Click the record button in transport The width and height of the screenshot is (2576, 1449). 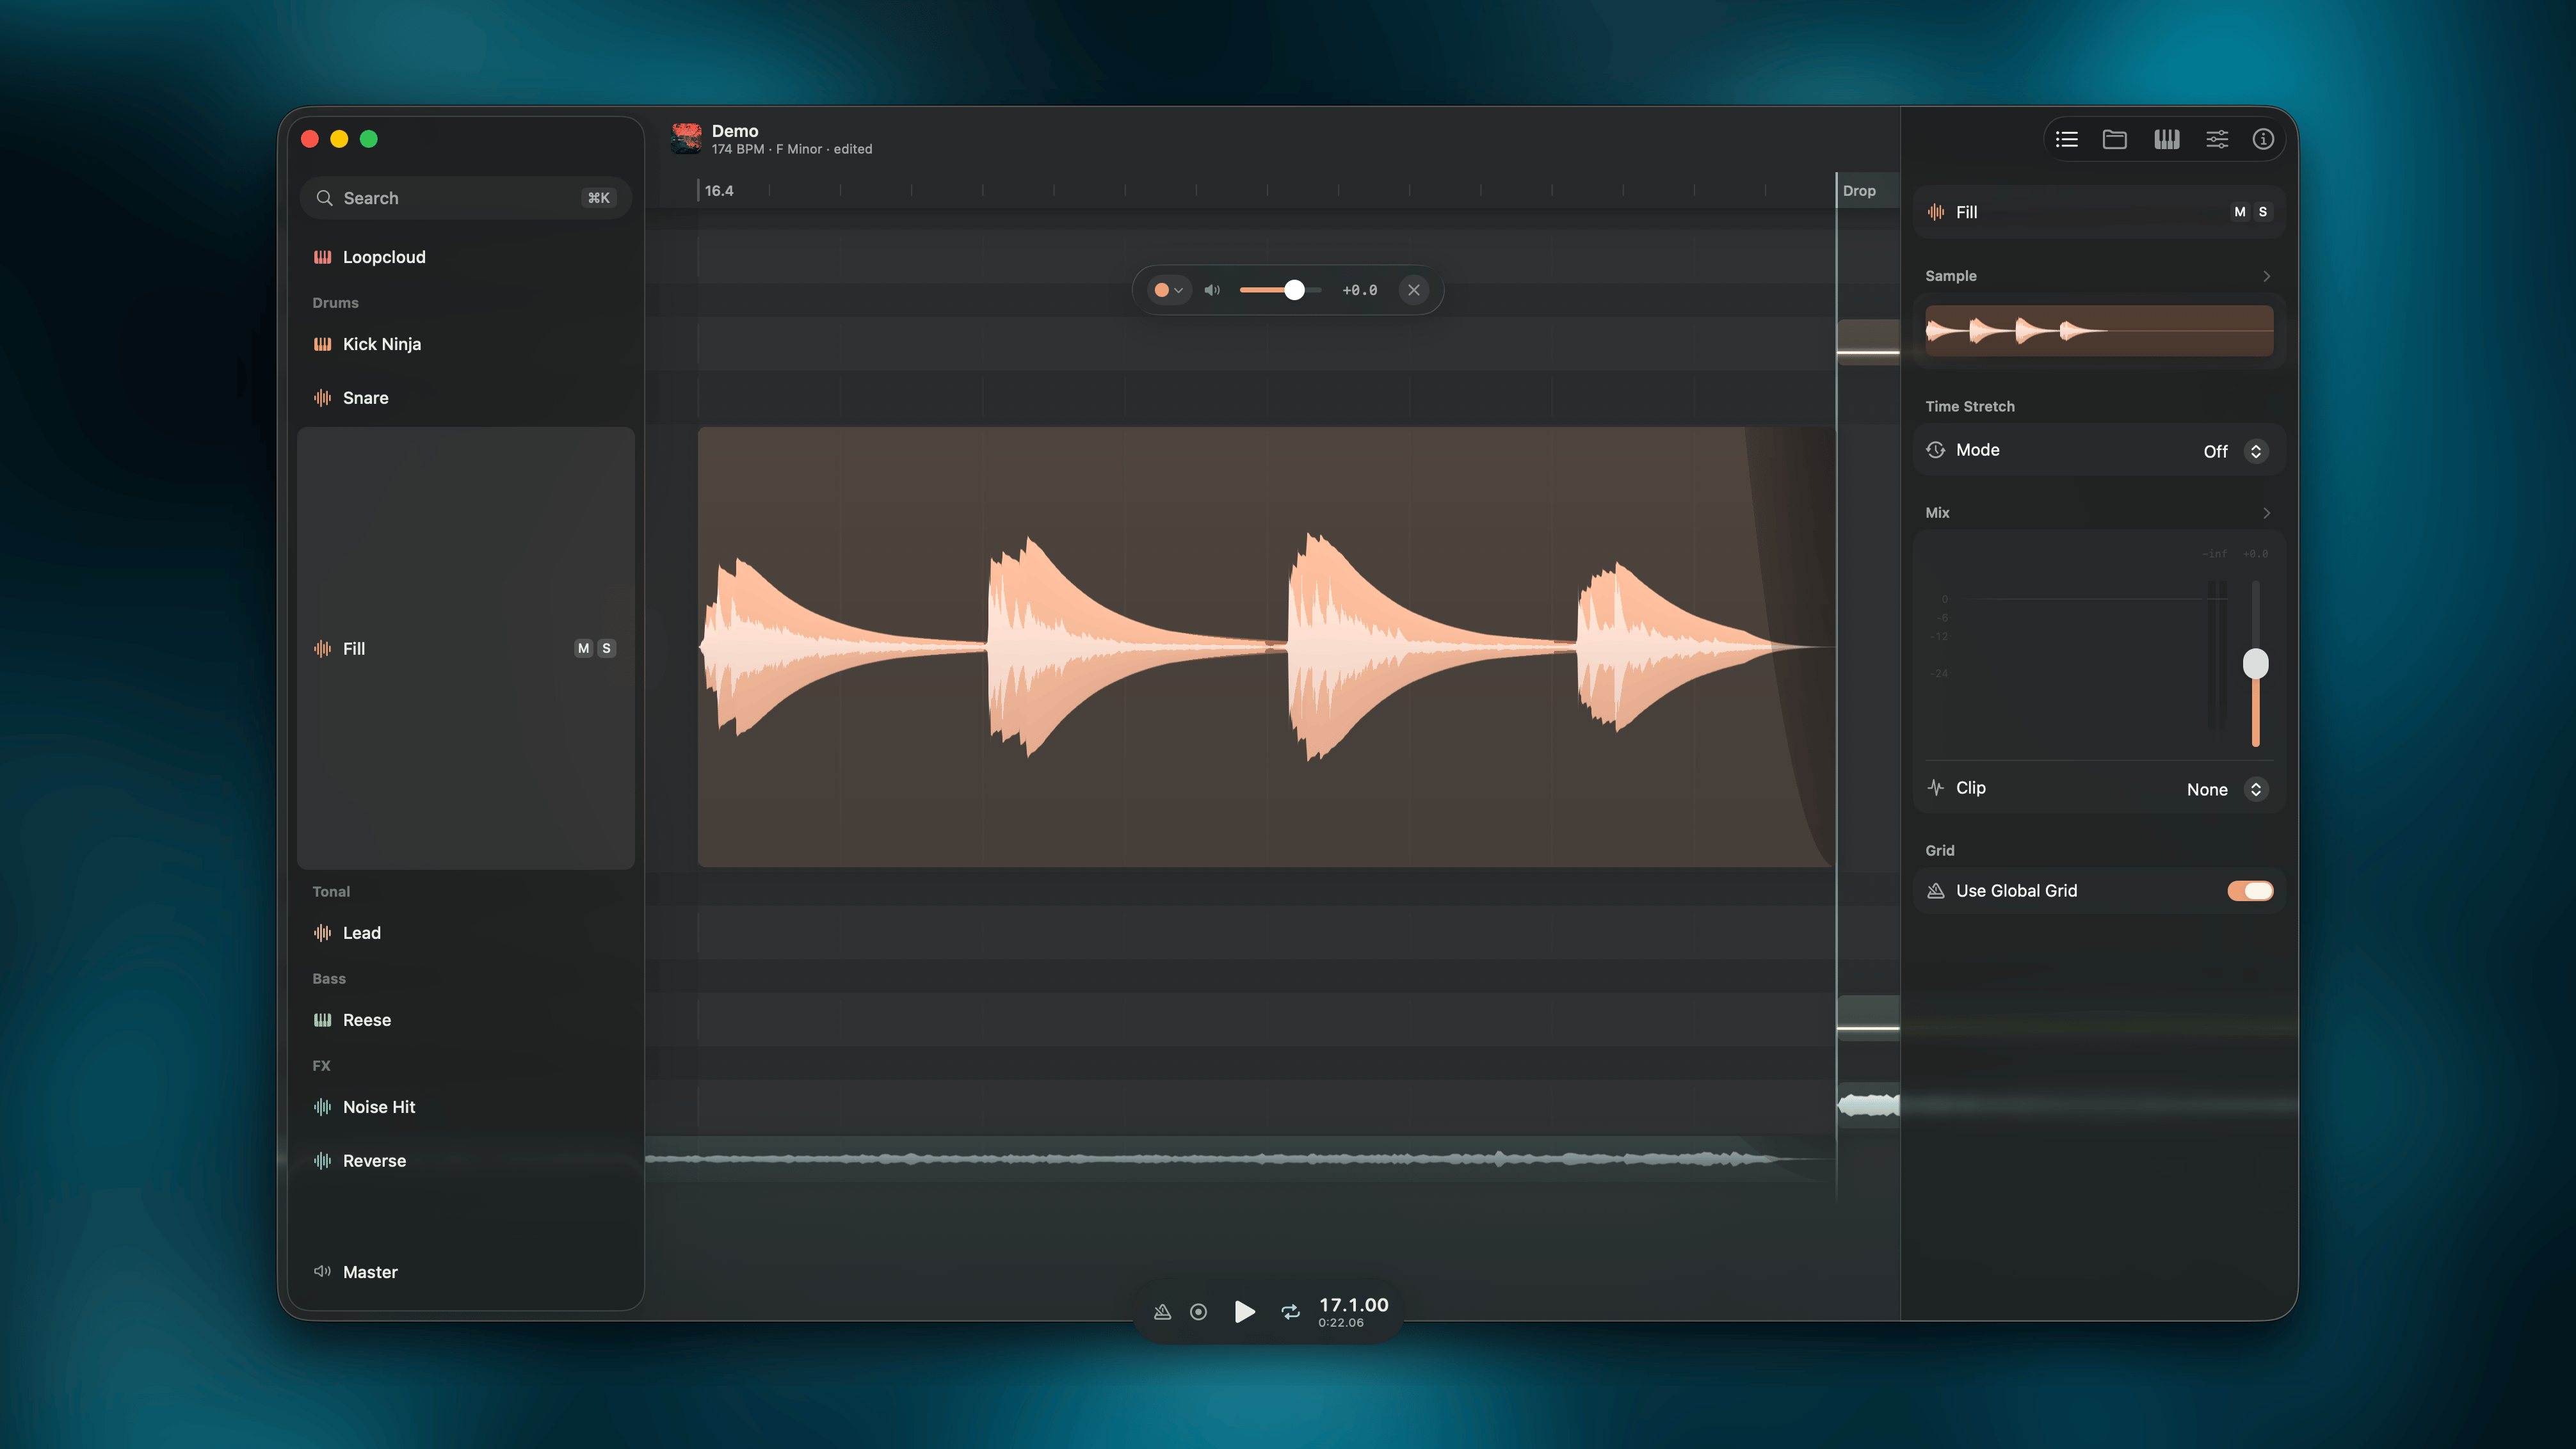click(x=1198, y=1312)
